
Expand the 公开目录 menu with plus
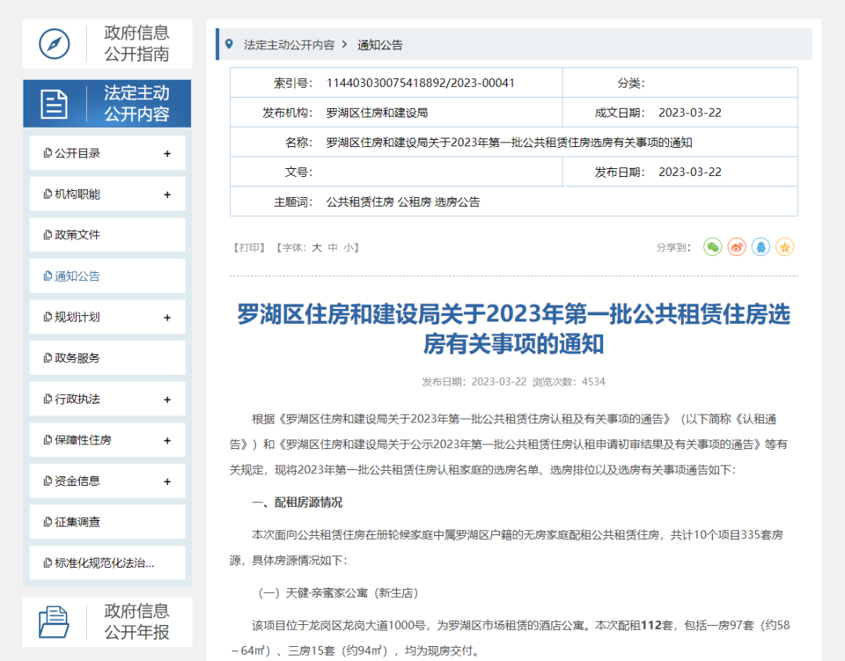click(x=167, y=153)
